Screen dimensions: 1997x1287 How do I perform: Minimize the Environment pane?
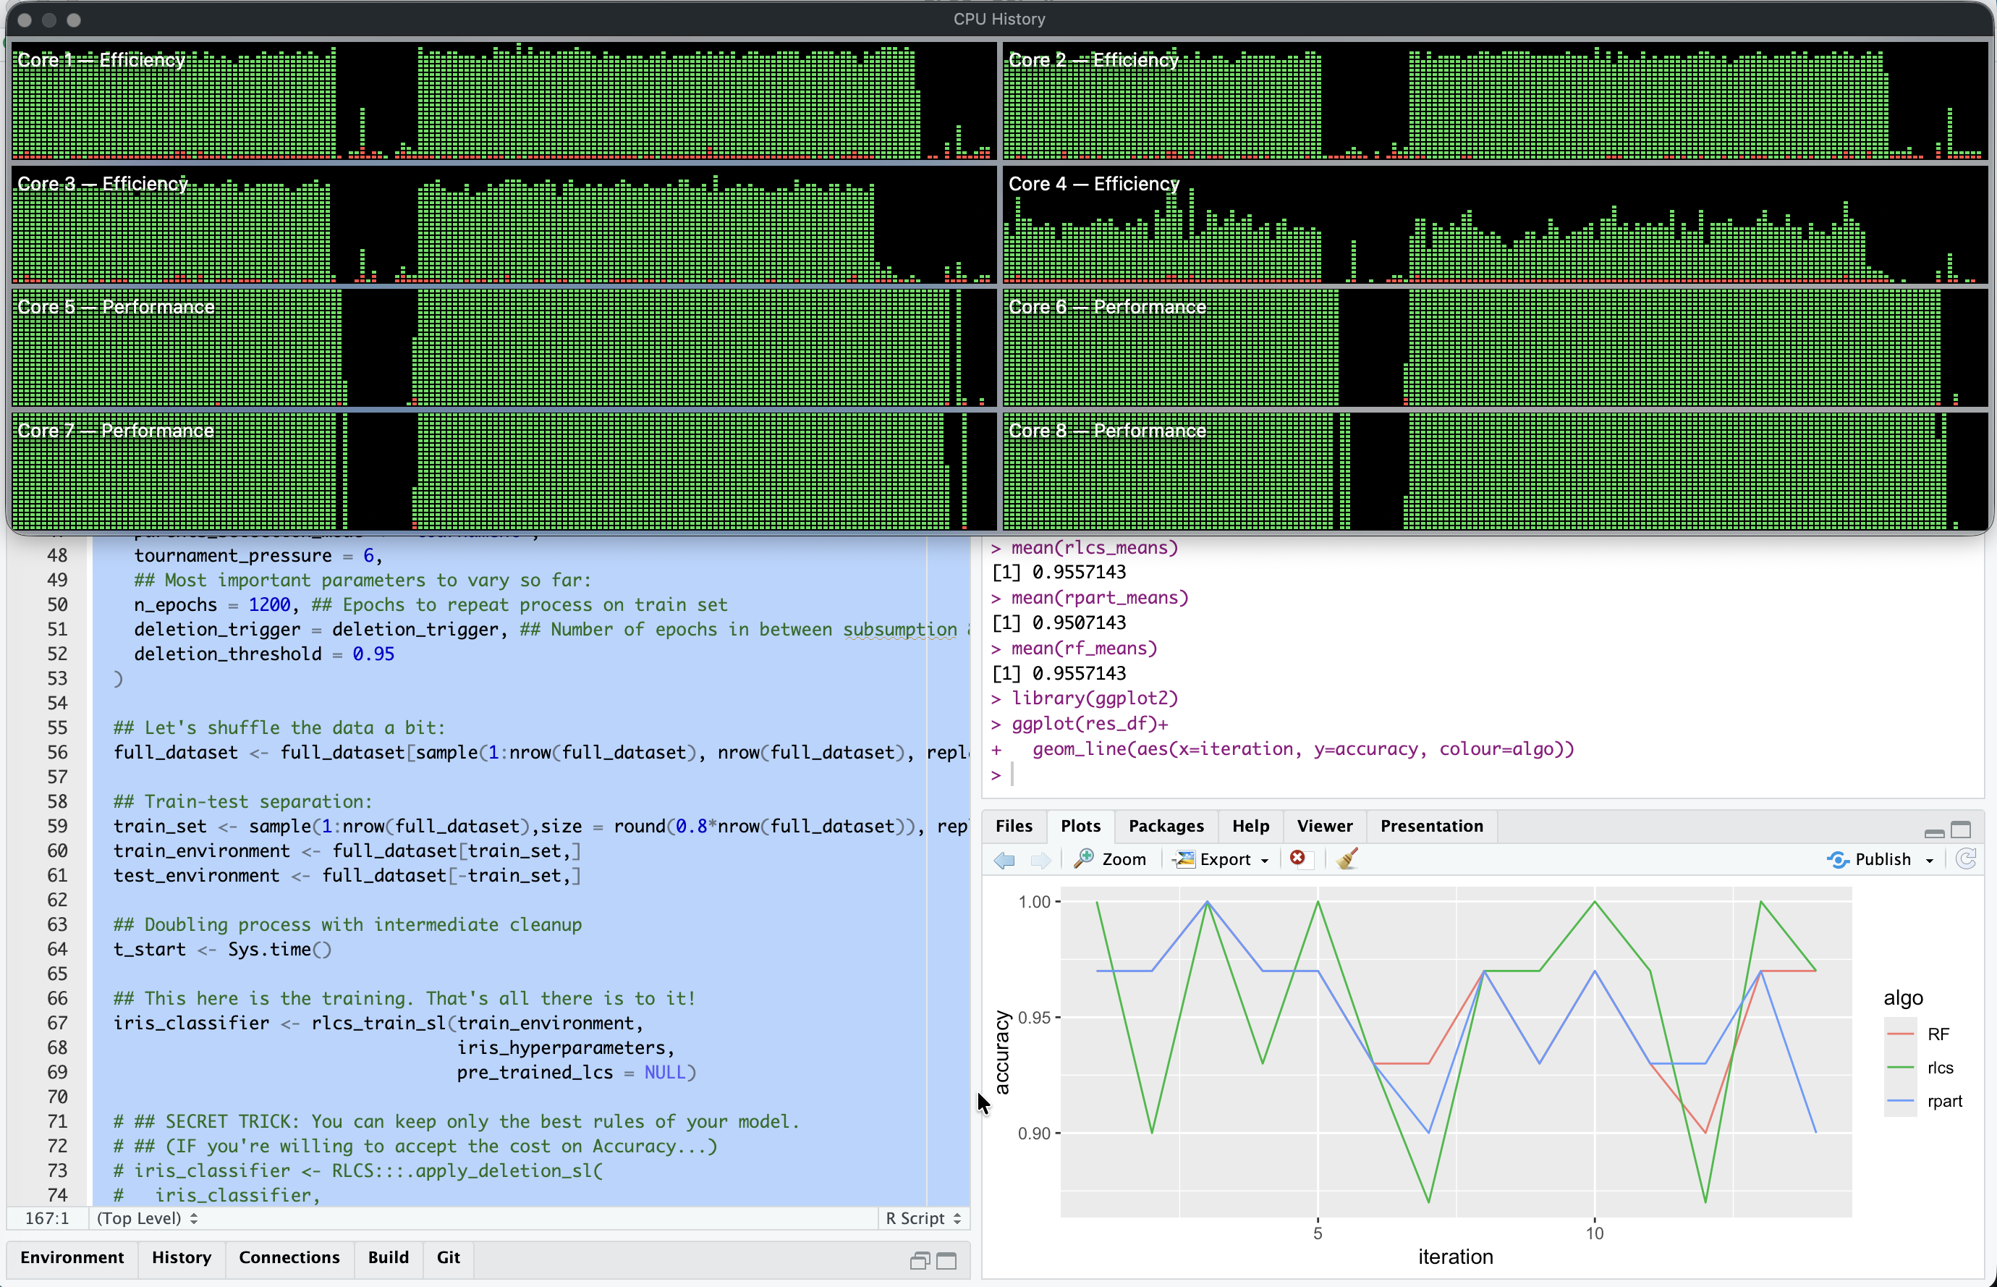[919, 1260]
